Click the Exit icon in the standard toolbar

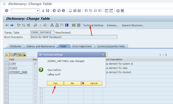[x=59, y=11]
